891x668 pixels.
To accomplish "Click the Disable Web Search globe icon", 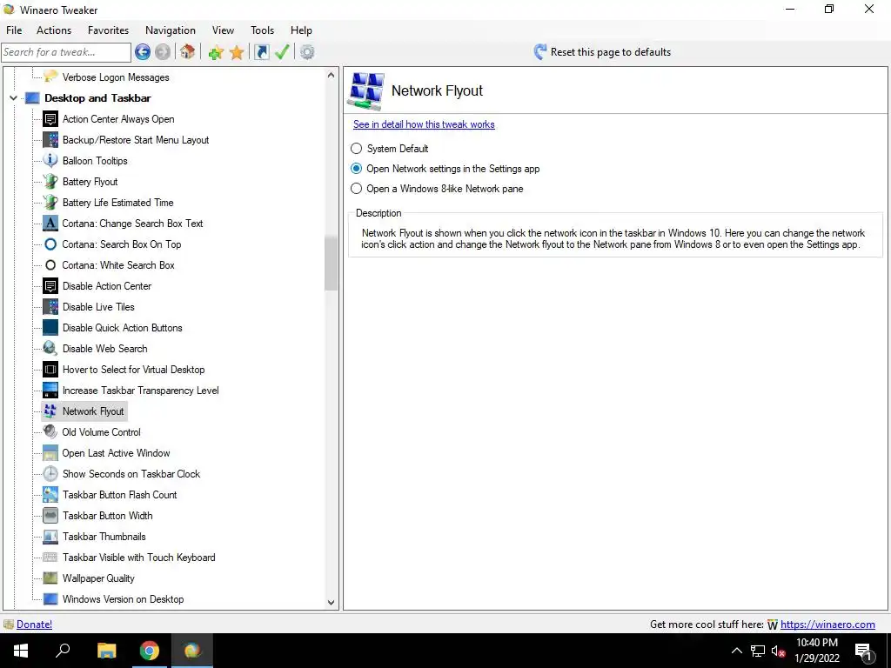I will (x=50, y=349).
